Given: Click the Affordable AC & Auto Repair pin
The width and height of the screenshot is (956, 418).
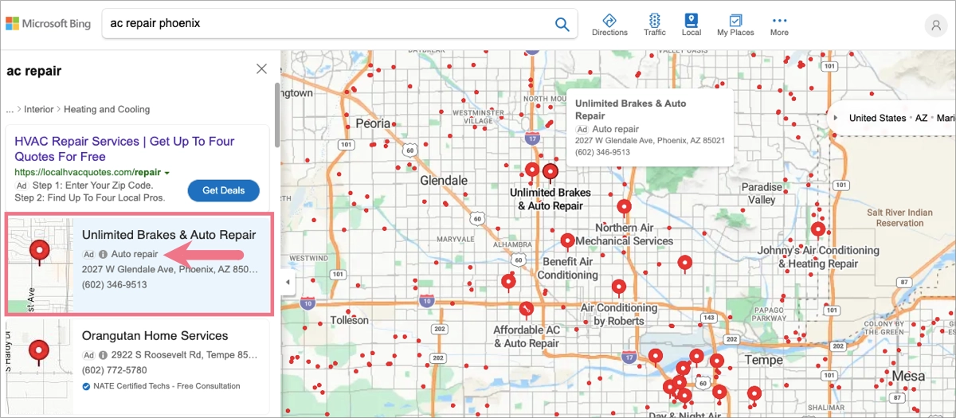Looking at the screenshot, I should coord(526,309).
